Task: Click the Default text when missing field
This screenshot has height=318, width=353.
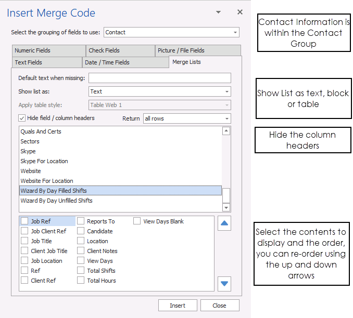Action: [159, 78]
